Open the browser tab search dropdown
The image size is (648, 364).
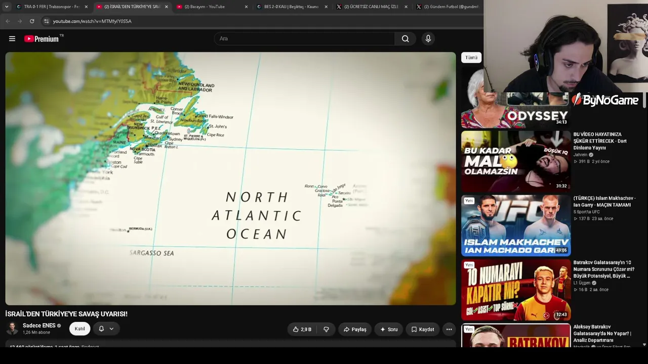pos(7,7)
